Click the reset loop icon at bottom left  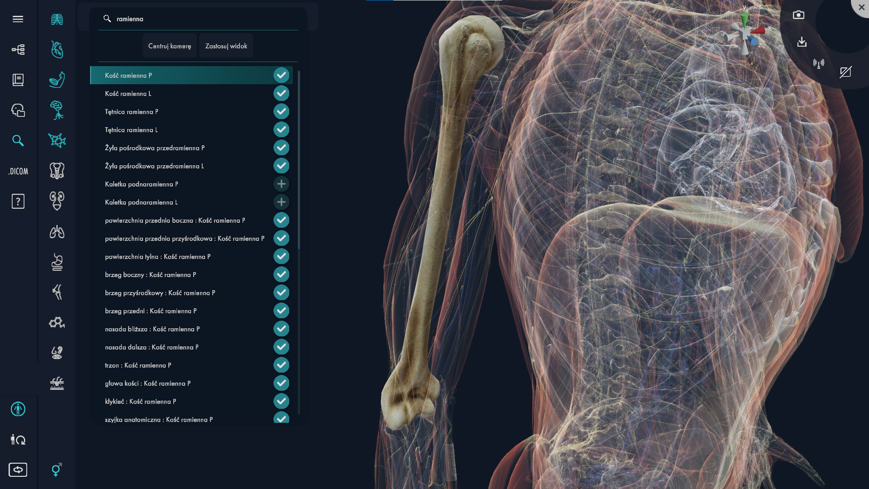click(18, 470)
